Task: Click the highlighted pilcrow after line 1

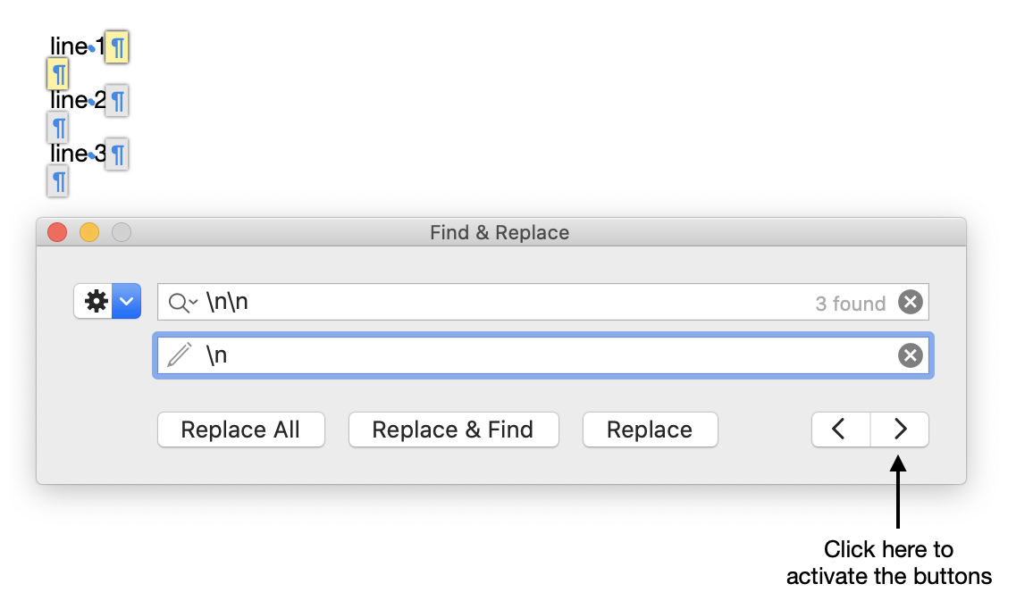Action: [x=117, y=46]
